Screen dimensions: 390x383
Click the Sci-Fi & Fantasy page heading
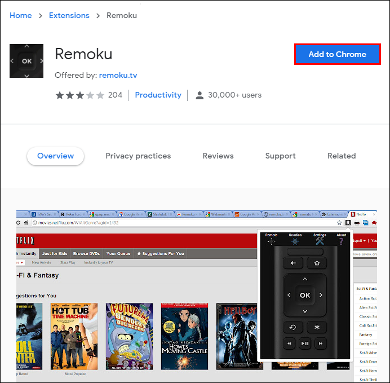[38, 275]
